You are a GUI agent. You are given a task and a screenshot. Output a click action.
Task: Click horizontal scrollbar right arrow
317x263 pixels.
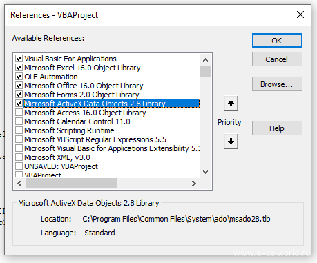point(194,183)
